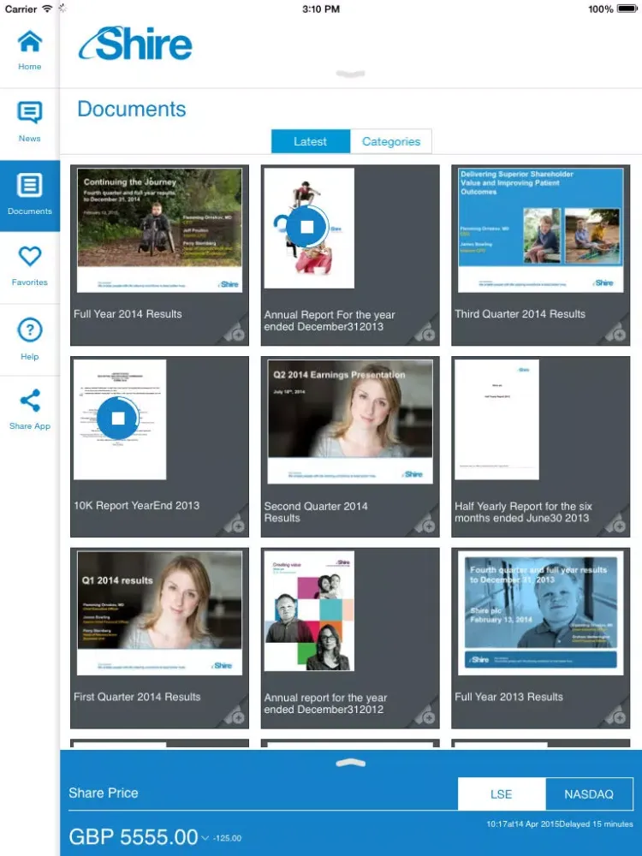Image resolution: width=642 pixels, height=856 pixels.
Task: Open Half Yearly Report 2013 thumbnail
Action: pos(496,419)
